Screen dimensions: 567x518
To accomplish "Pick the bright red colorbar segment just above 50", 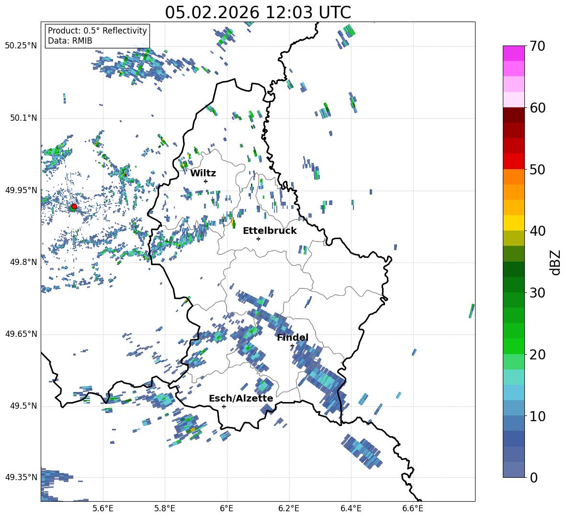I will pyautogui.click(x=513, y=161).
